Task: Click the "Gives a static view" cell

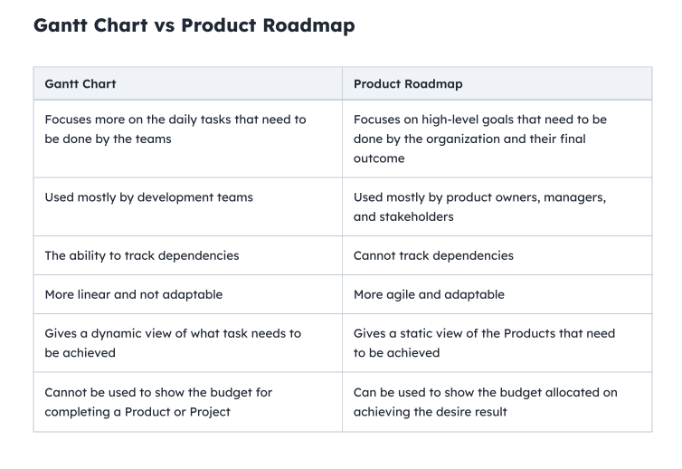Action: click(484, 342)
